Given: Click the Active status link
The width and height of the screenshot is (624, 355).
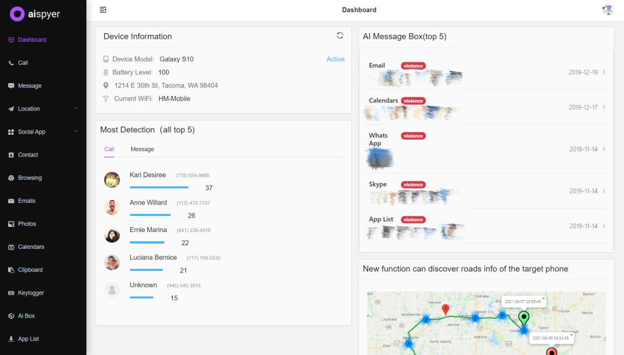Looking at the screenshot, I should (336, 59).
